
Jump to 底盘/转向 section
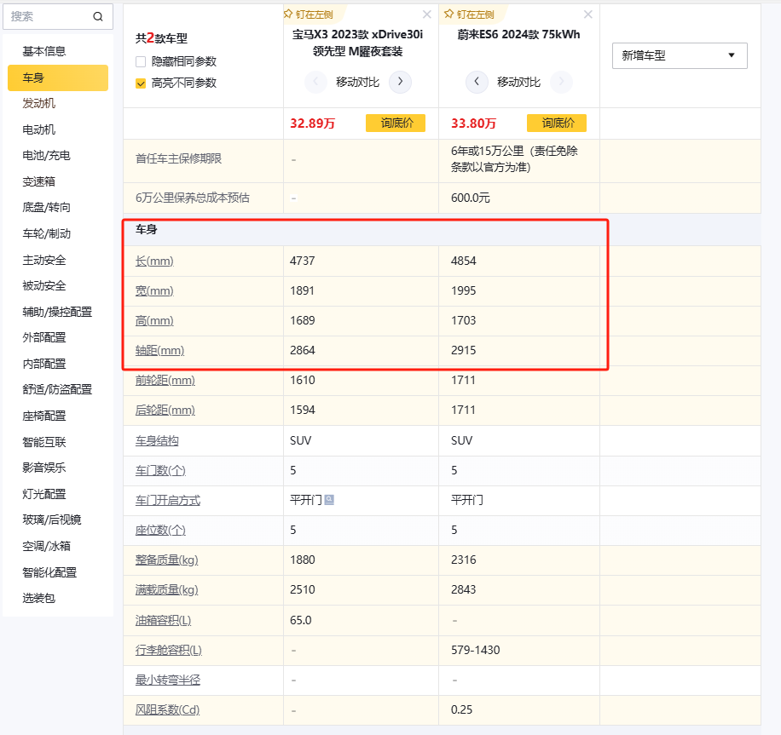point(46,208)
